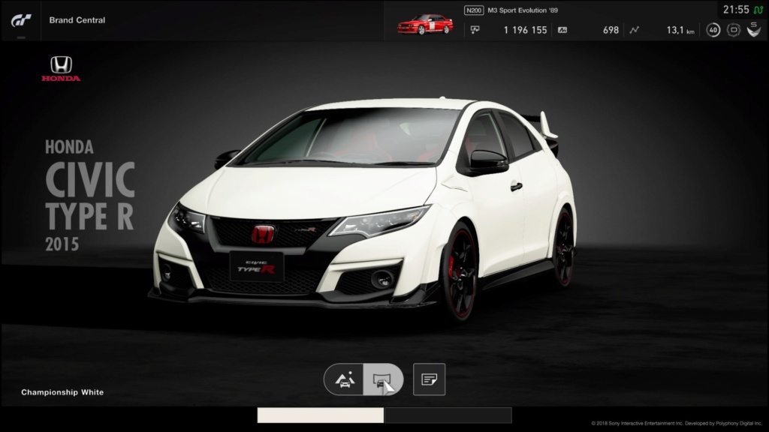Select the black color swatch
This screenshot has height=432, width=769.
[x=448, y=415]
